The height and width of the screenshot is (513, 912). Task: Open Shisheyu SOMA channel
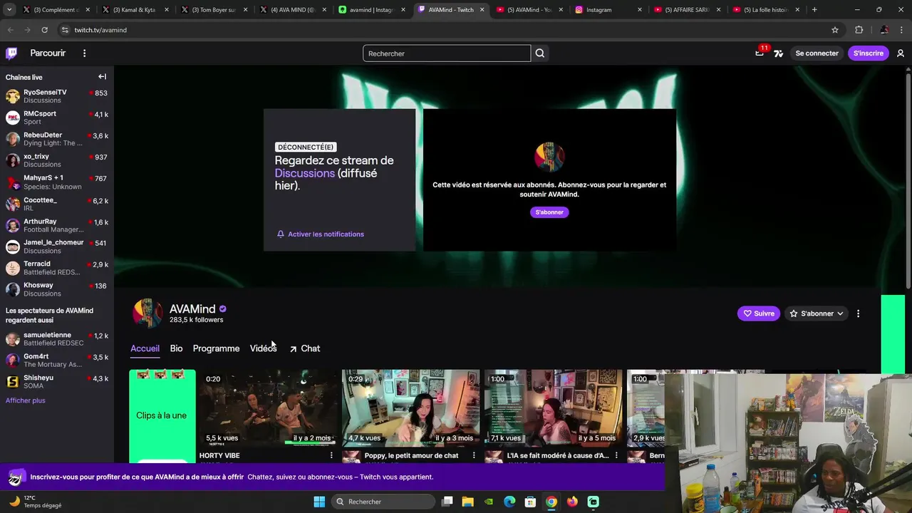[57, 382]
